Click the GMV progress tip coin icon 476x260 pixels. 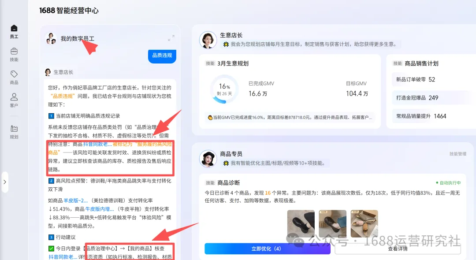click(210, 117)
